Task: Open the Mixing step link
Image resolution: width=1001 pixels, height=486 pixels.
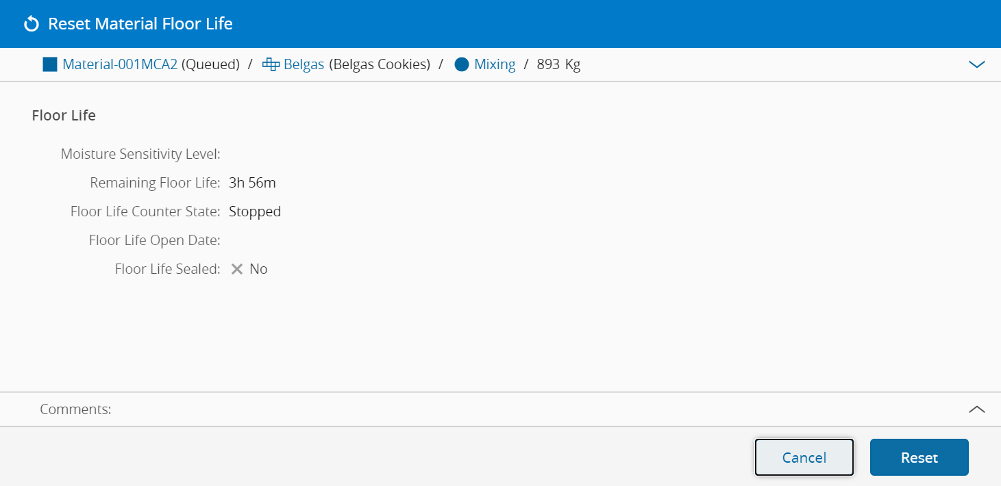Action: pyautogui.click(x=495, y=65)
